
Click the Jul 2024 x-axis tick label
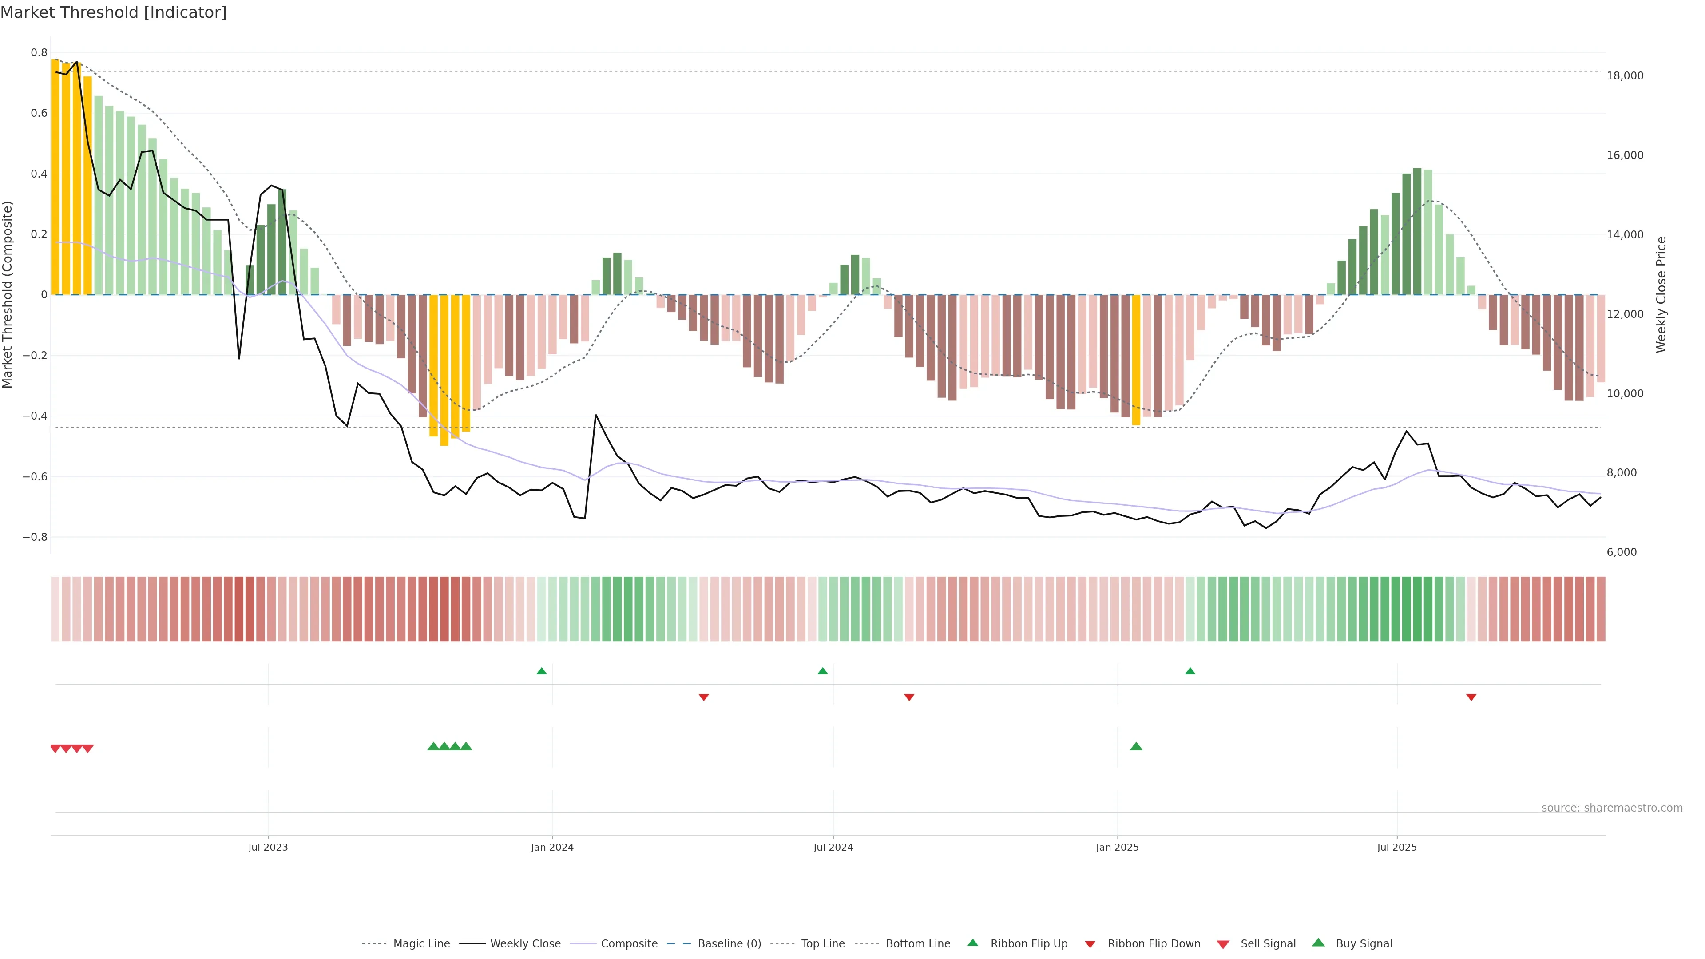(x=833, y=847)
